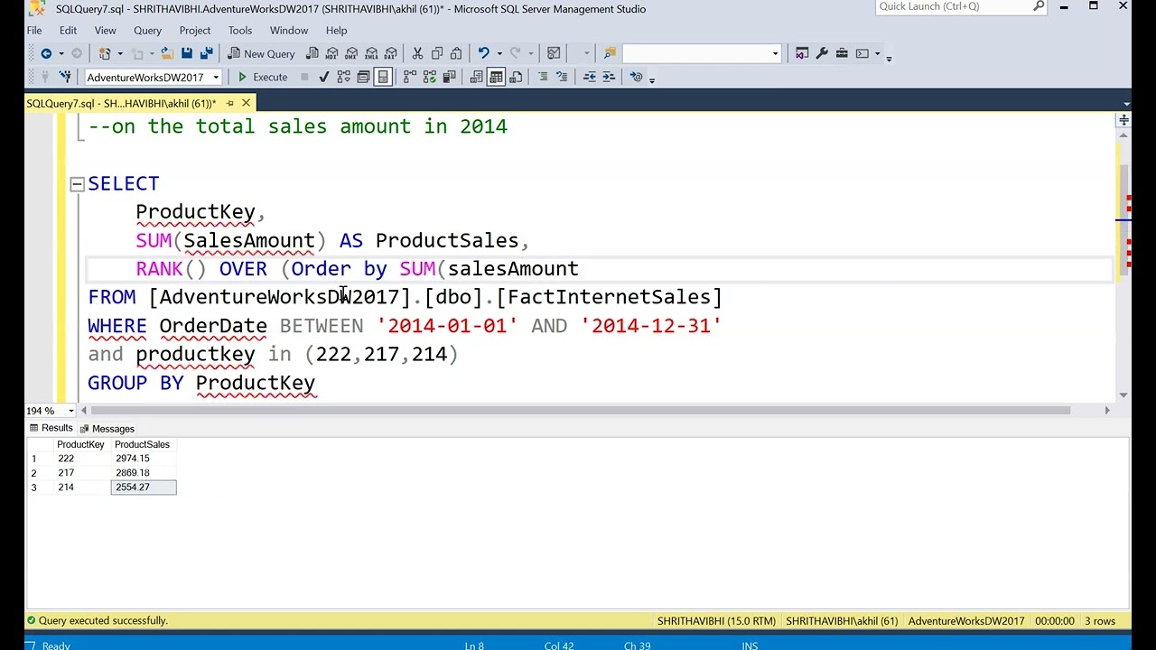
Task: Click the ProductKey column header
Action: pyautogui.click(x=80, y=444)
